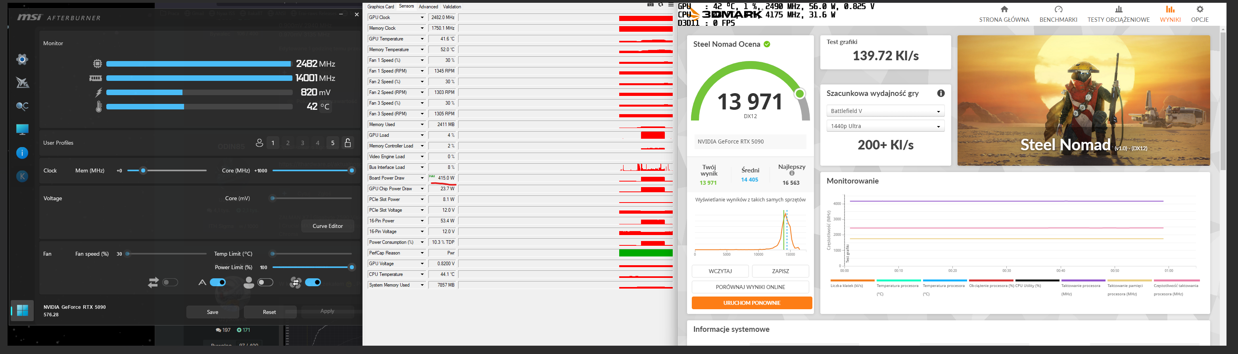Turn off the auto fan speed switch

tap(218, 282)
